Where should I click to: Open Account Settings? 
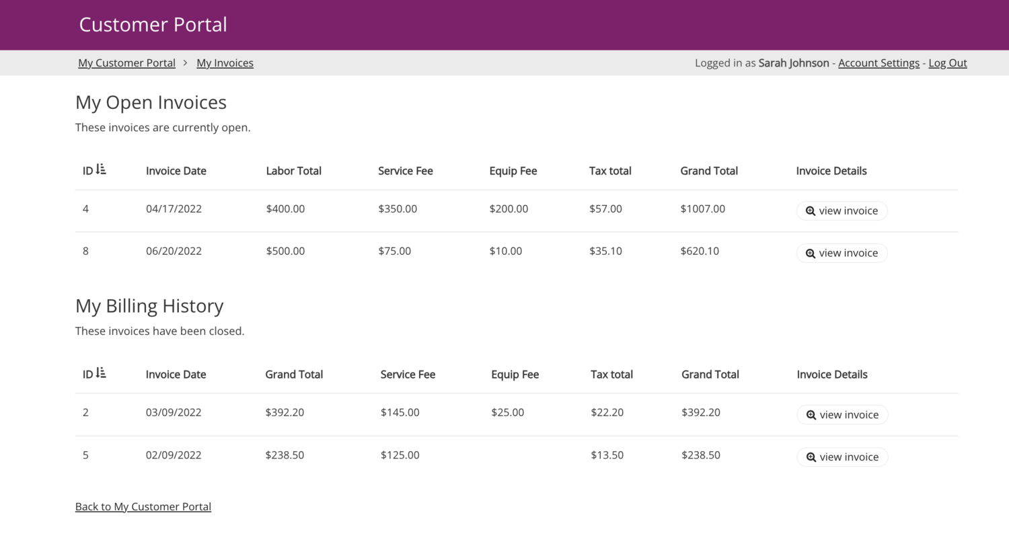pyautogui.click(x=879, y=63)
